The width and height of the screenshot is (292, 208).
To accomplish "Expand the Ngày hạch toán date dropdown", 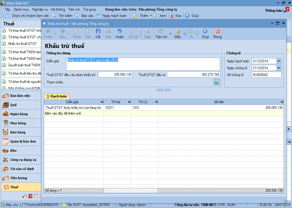I will [x=279, y=61].
